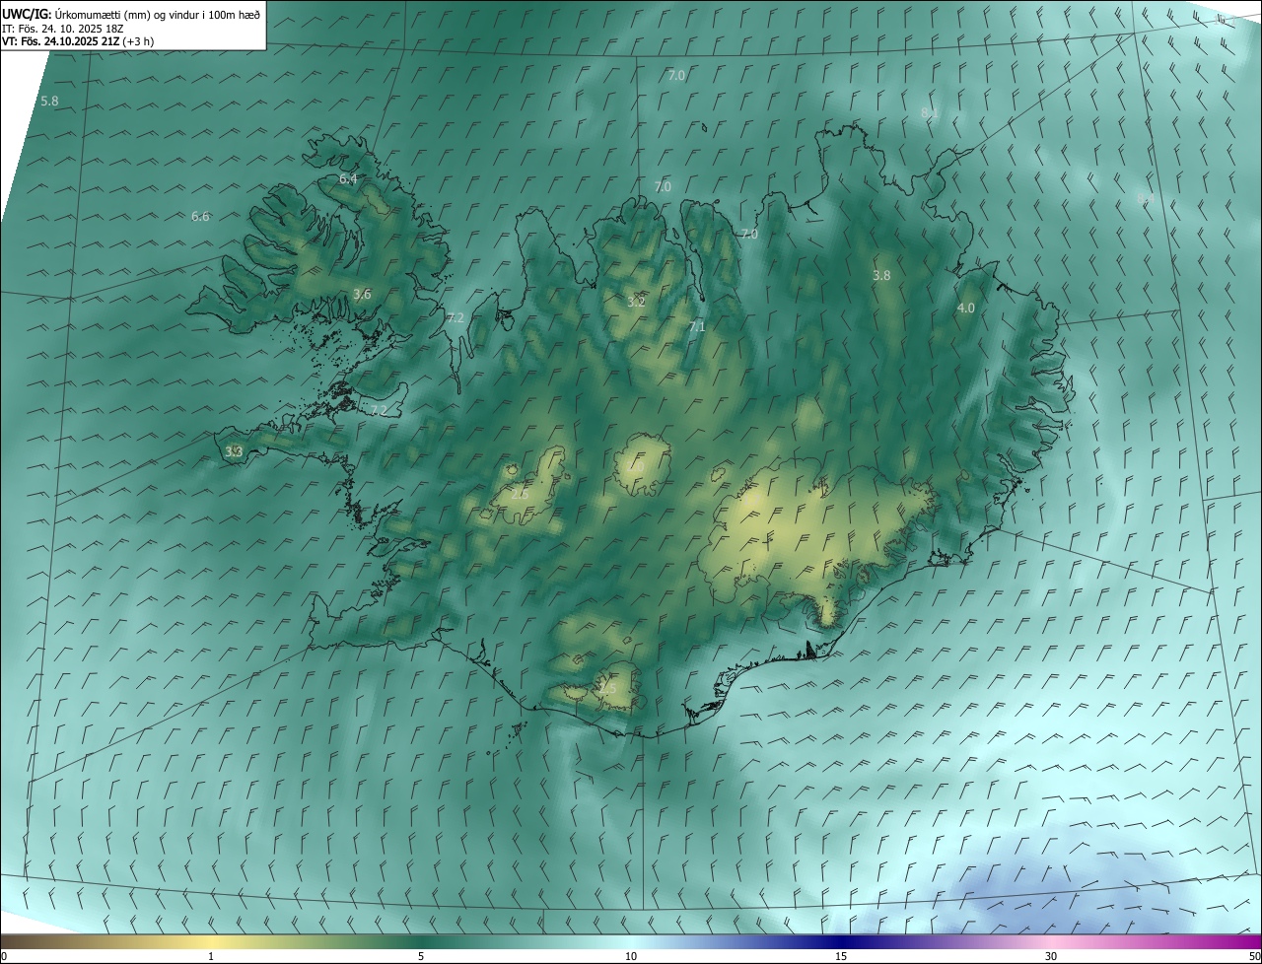Click the color scale tick label 50
1262x964 pixels.
pos(1254,956)
